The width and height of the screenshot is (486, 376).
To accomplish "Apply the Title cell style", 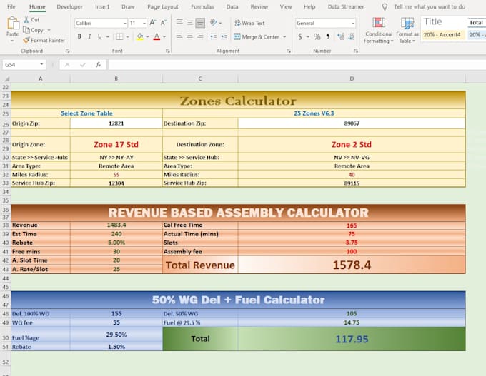I will click(443, 22).
